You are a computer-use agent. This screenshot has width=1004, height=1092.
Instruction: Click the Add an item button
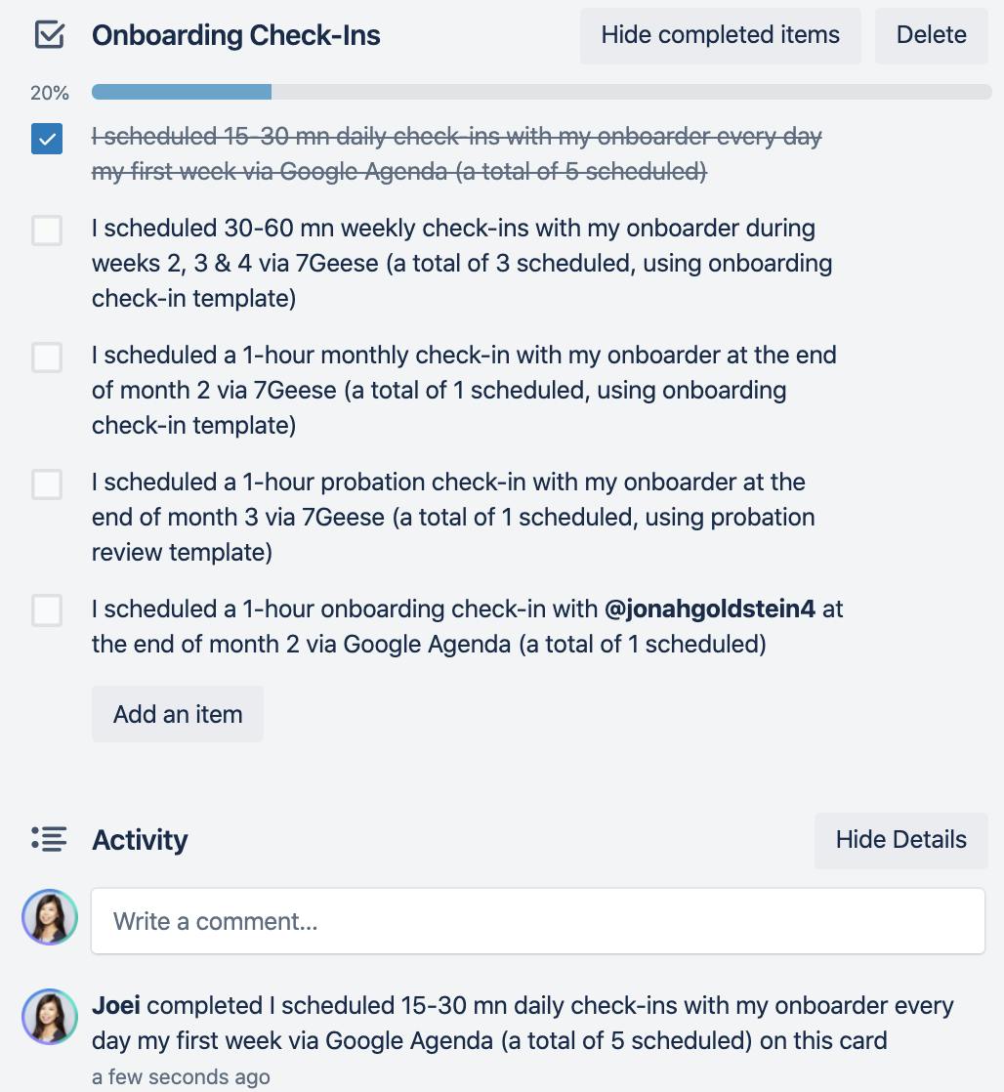tap(177, 714)
